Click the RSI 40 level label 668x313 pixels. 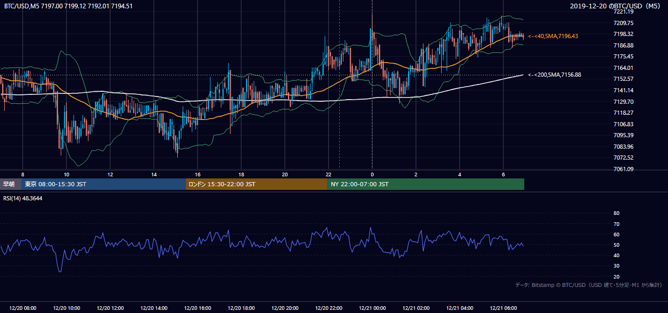(x=616, y=255)
